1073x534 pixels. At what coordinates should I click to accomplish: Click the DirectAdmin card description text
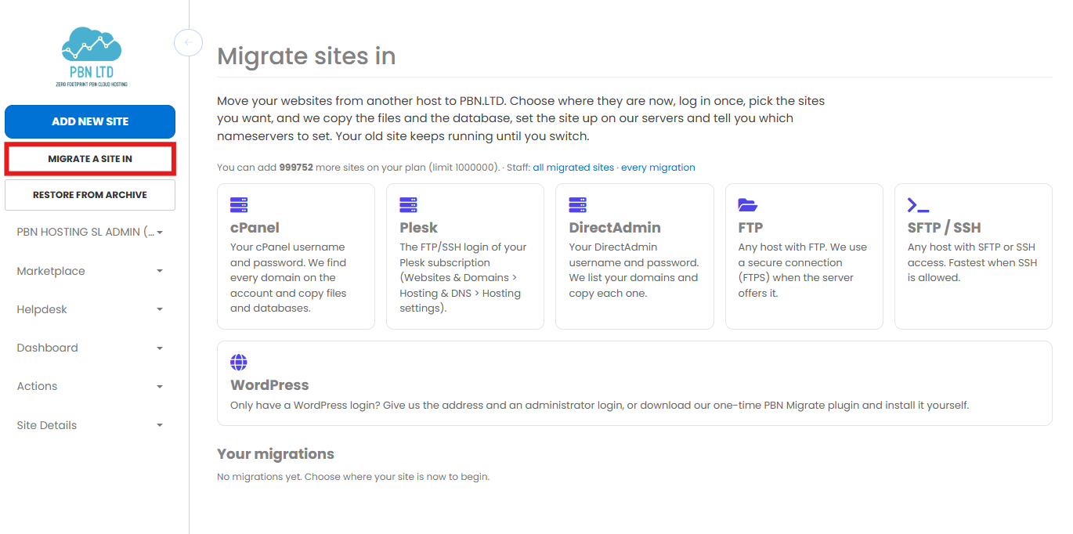coord(634,270)
